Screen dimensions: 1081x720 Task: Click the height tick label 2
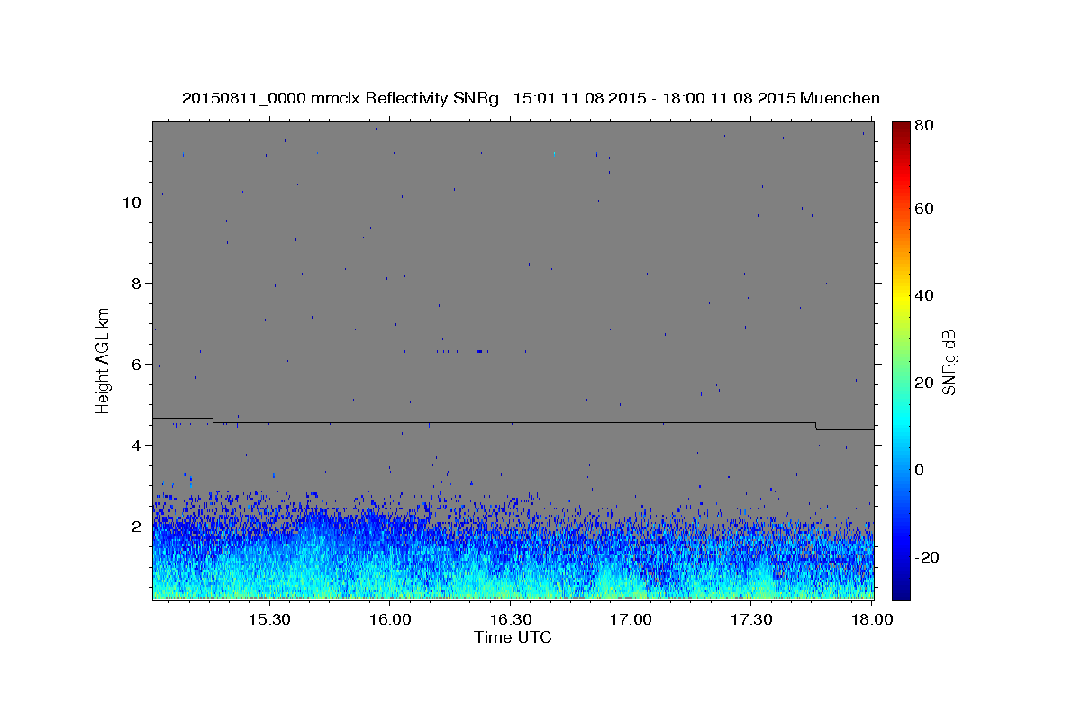point(136,526)
